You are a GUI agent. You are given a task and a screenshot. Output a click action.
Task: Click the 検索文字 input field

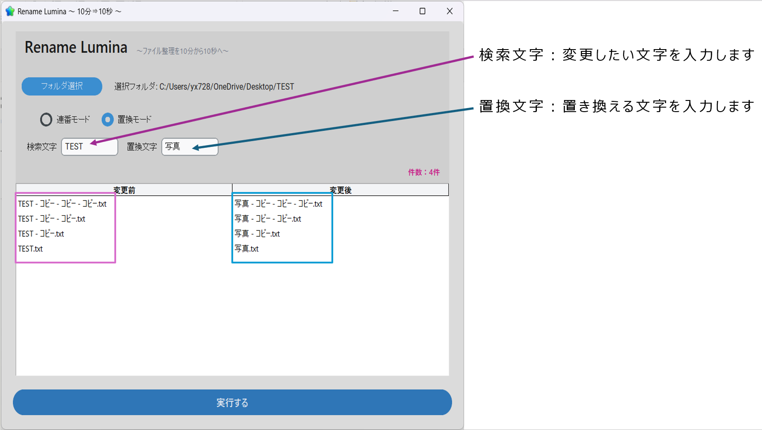89,147
